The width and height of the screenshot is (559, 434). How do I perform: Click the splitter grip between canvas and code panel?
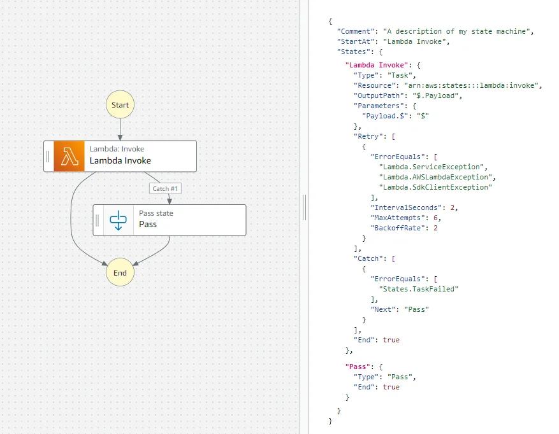tap(303, 207)
